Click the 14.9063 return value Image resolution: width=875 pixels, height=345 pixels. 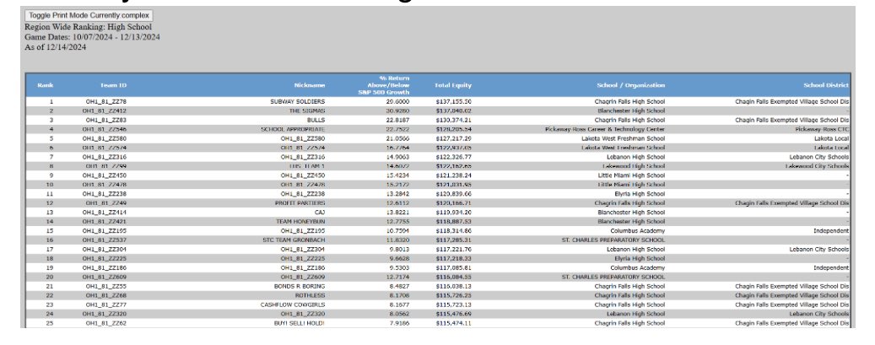coord(398,157)
